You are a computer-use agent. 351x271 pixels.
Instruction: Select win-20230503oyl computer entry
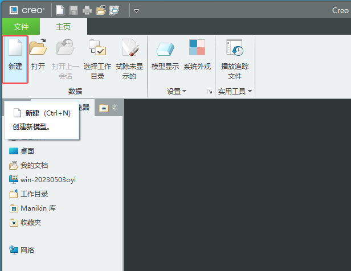tap(42, 179)
